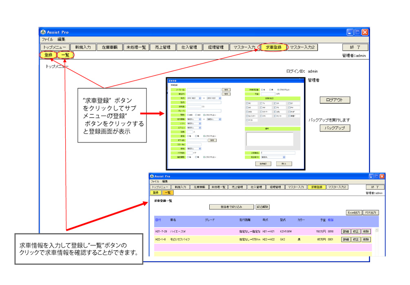Click 削除 on the モビリオスパイク row
The height and width of the screenshot is (285, 410).
coord(366,239)
